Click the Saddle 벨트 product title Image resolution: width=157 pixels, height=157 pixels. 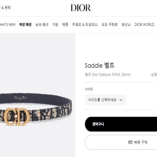[x=99, y=65]
